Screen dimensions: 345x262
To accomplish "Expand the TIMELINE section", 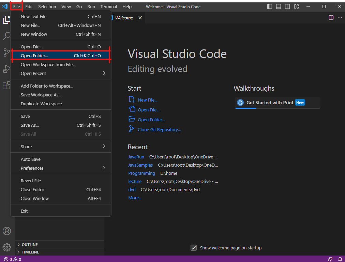I will point(30,252).
